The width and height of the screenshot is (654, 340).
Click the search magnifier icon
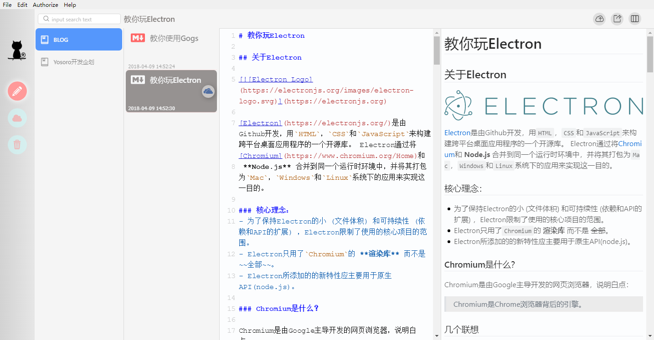pyautogui.click(x=46, y=19)
